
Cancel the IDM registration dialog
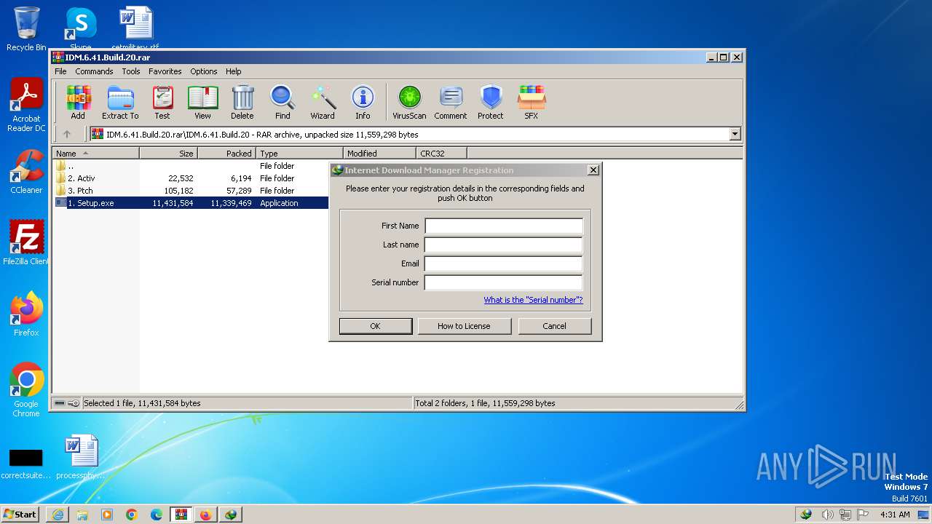click(554, 326)
